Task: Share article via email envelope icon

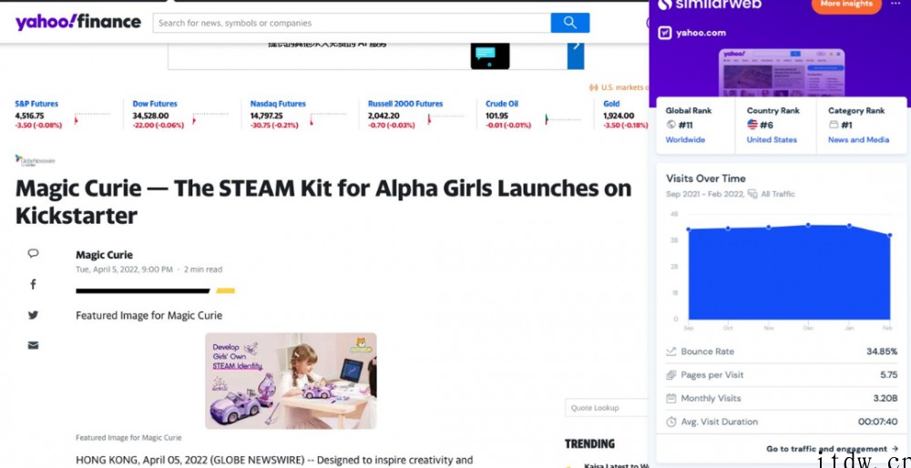Action: (33, 345)
